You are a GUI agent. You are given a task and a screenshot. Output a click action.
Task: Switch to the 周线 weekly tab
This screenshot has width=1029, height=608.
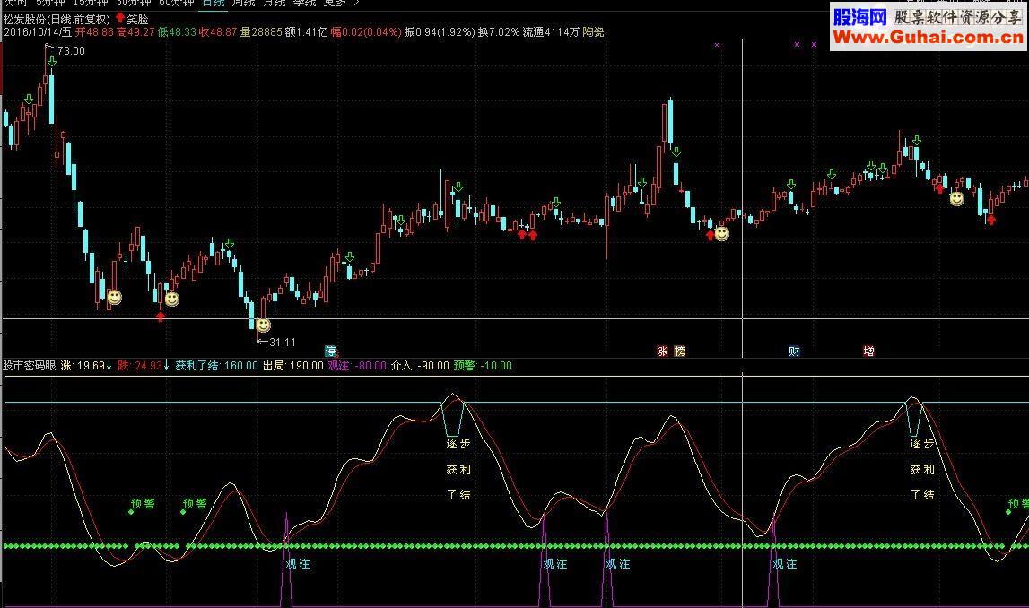243,4
